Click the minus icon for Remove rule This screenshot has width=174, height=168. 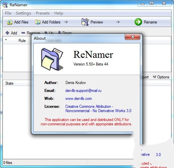(x=23, y=33)
